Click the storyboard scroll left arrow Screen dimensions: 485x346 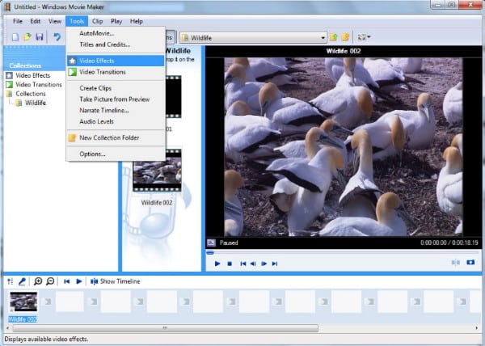point(7,327)
